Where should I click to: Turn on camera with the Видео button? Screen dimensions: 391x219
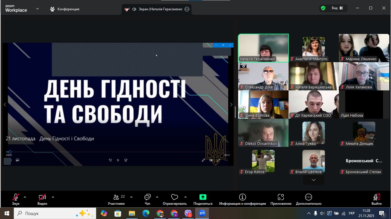point(42,199)
